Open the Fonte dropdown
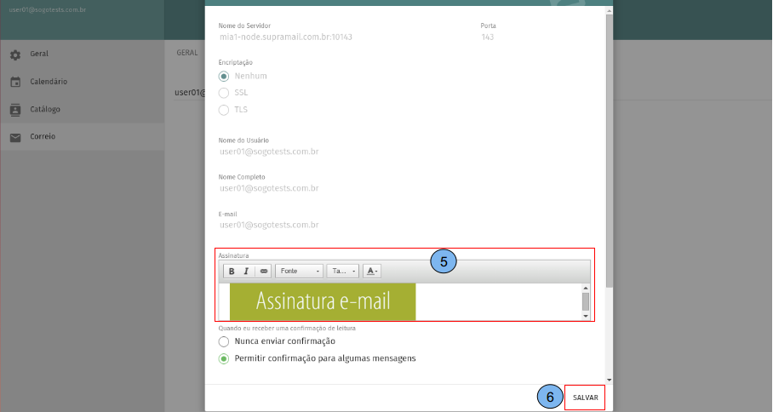Screen dimensions: 773x412 tap(300, 271)
